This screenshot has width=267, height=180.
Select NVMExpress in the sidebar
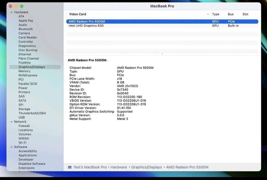coord(28,75)
